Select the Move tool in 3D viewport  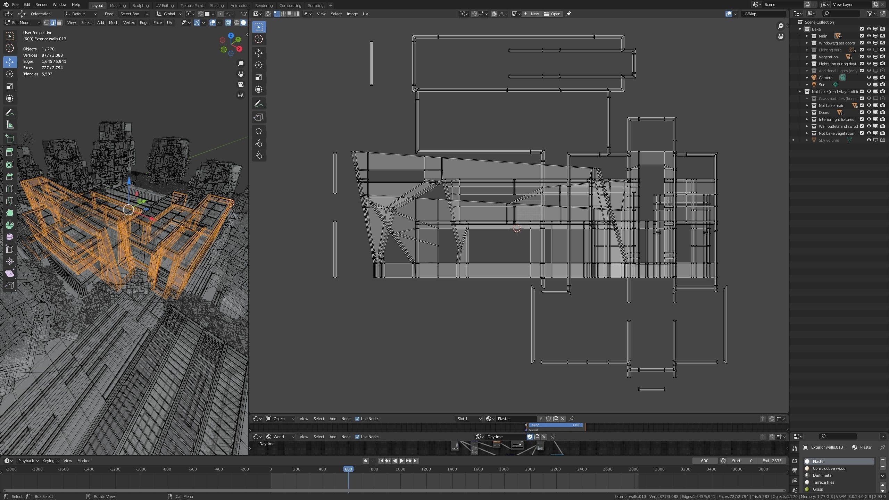click(x=10, y=62)
